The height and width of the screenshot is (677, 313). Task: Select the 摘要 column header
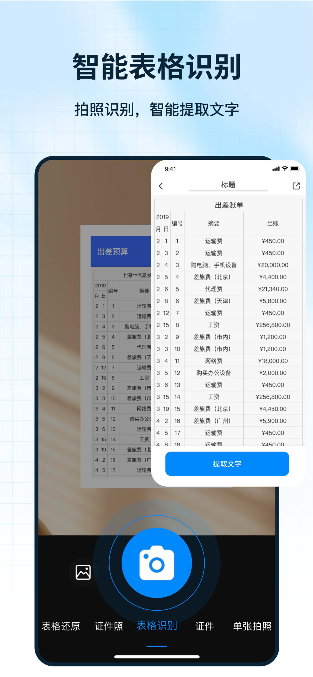click(x=213, y=223)
